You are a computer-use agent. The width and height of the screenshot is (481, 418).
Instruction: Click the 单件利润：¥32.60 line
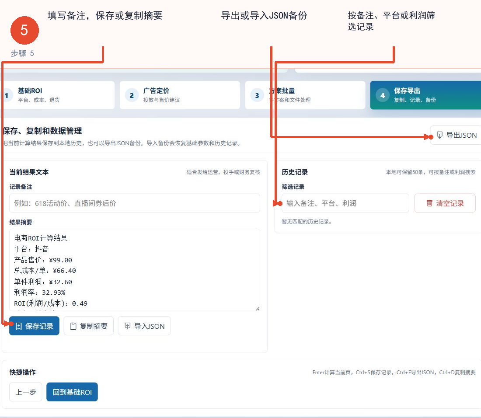pyautogui.click(x=43, y=282)
